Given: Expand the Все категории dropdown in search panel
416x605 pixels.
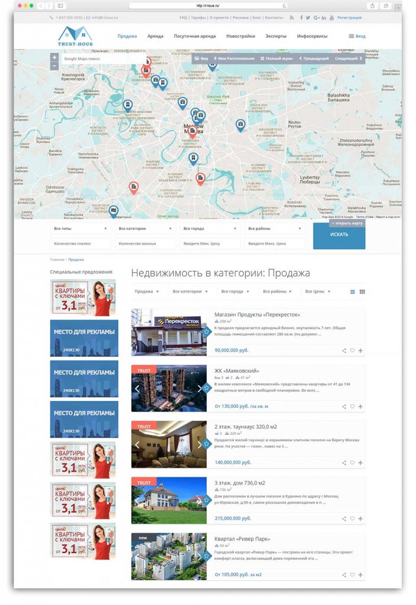Looking at the screenshot, I should [145, 229].
